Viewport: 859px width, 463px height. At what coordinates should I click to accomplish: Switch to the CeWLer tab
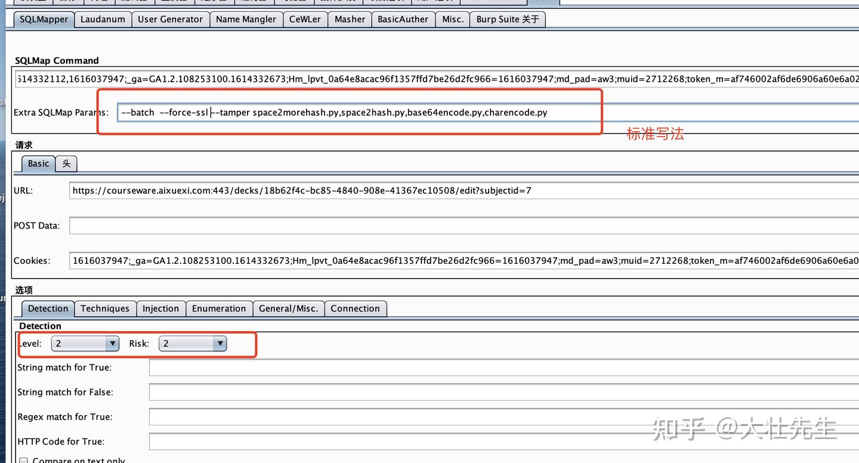point(305,18)
